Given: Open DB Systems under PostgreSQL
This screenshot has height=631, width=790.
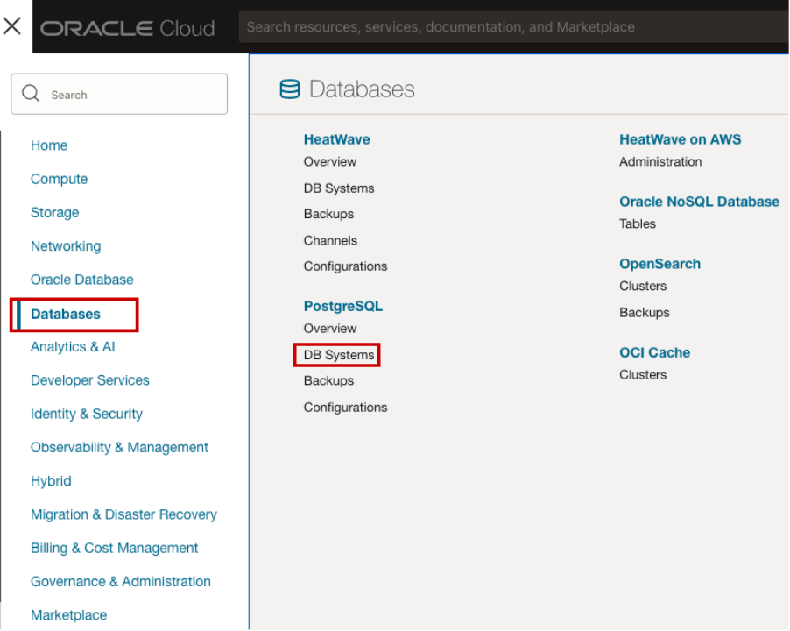Looking at the screenshot, I should 339,355.
